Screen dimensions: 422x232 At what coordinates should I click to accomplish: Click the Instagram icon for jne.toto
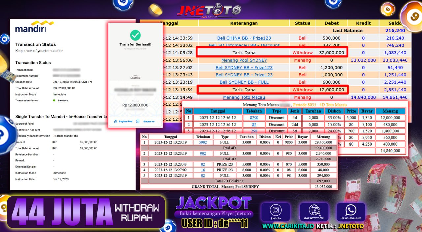click(x=276, y=210)
